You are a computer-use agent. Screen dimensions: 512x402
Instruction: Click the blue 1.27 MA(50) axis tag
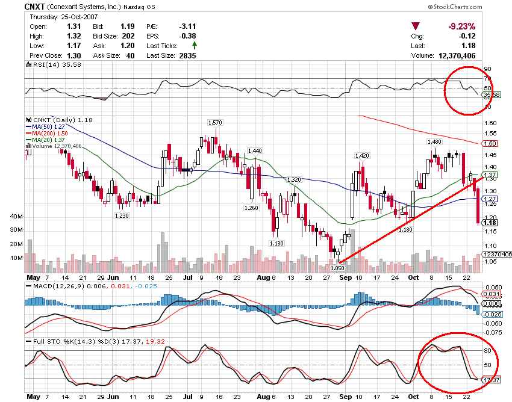coord(490,199)
